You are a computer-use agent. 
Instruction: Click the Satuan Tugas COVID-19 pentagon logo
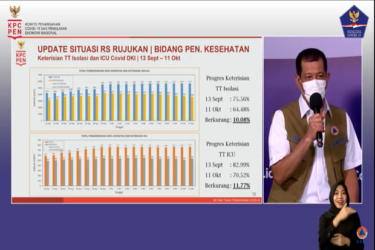[x=354, y=22]
